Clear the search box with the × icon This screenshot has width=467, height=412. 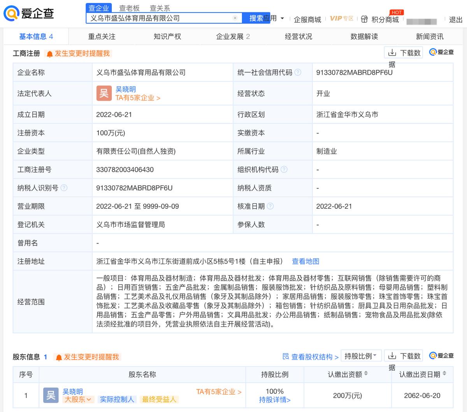(x=235, y=18)
